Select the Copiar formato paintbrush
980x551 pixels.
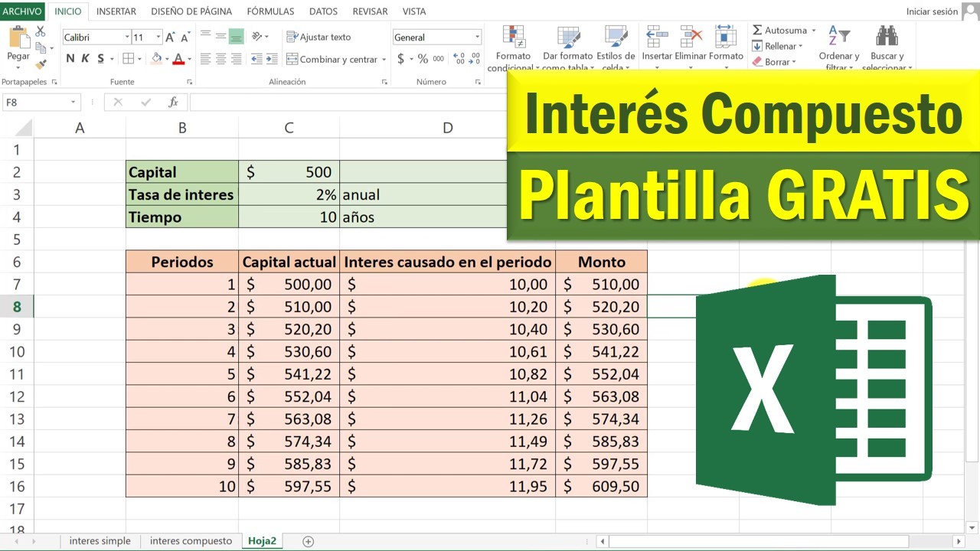[x=41, y=64]
